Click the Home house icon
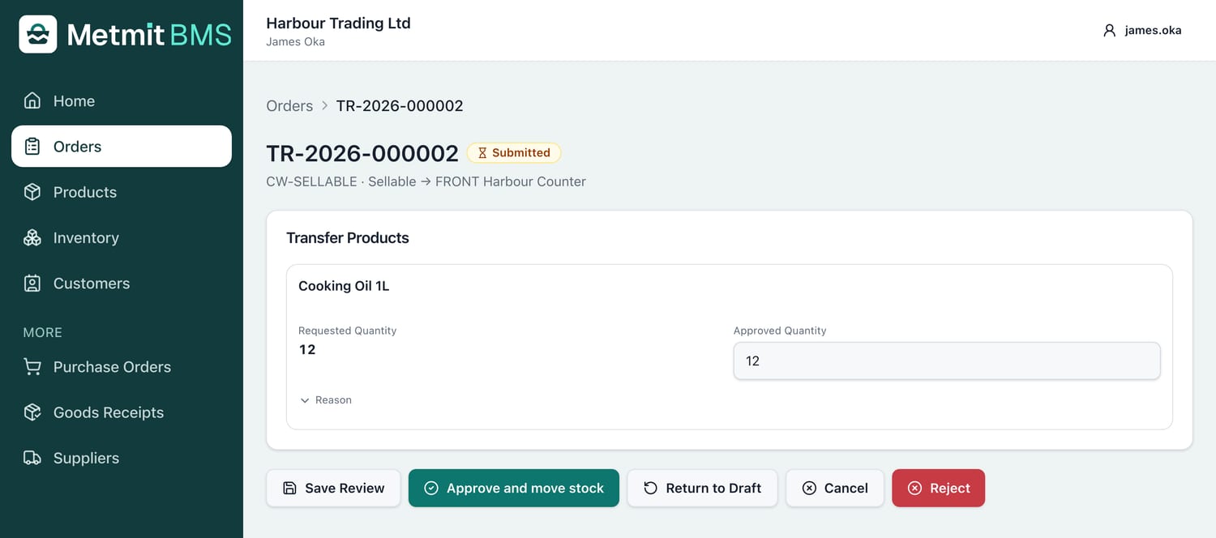Viewport: 1216px width, 538px height. (x=32, y=100)
